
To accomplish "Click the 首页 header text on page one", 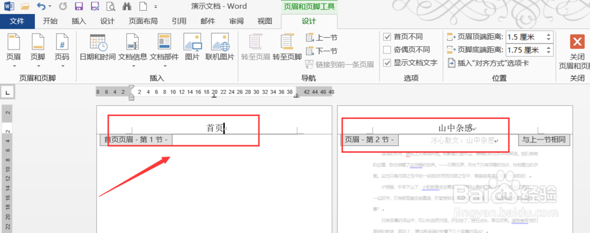I will (x=215, y=128).
